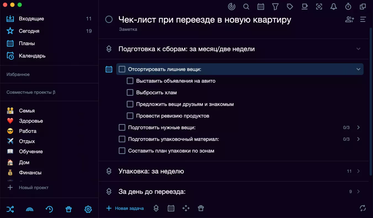
Task: Click Совместные проекты β header
Action: (x=31, y=92)
